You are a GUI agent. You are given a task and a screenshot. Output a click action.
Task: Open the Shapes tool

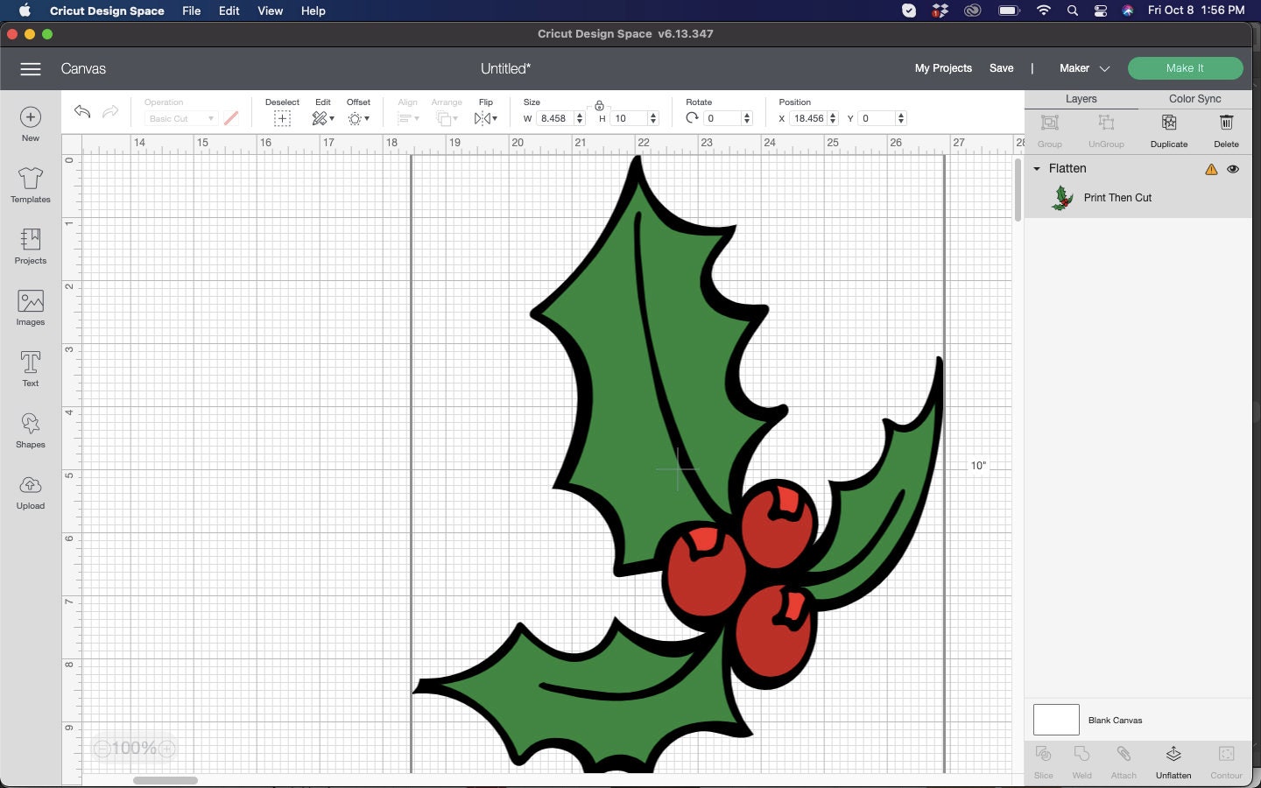30,431
